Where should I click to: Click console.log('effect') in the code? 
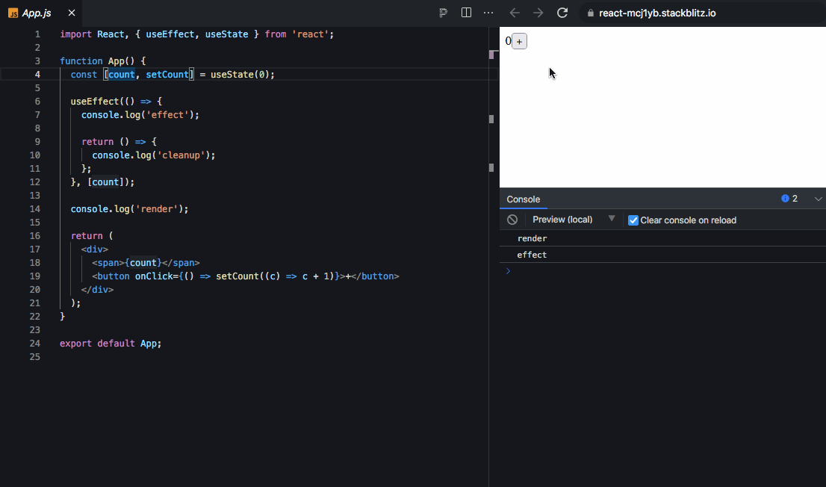[x=140, y=114]
